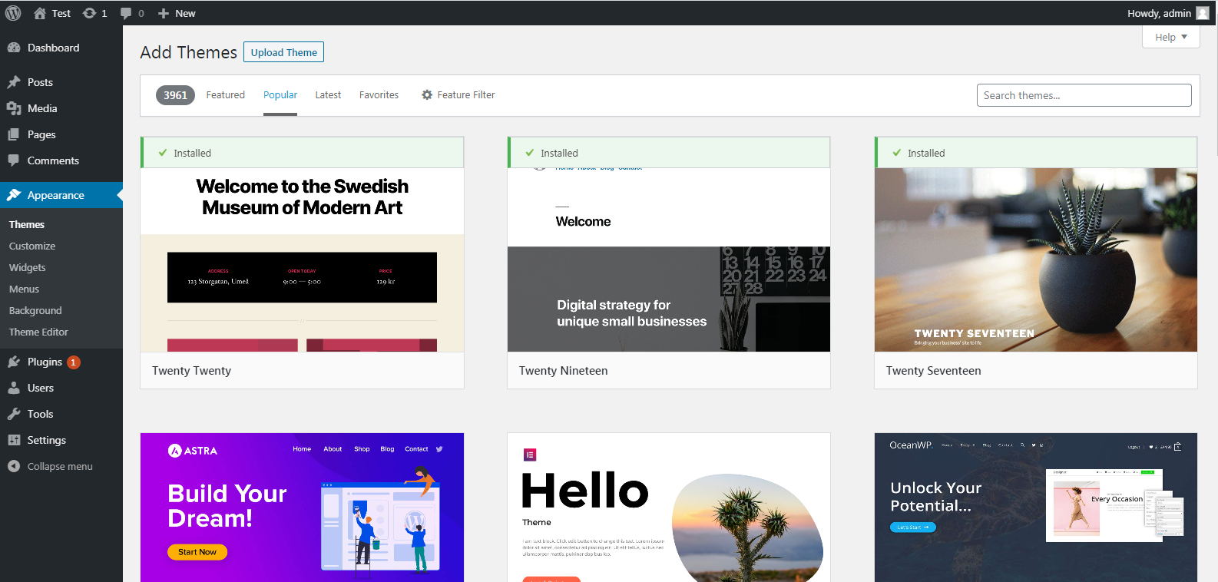The height and width of the screenshot is (582, 1218).
Task: Open the OceanWP theme thumbnail
Action: pyautogui.click(x=1036, y=508)
